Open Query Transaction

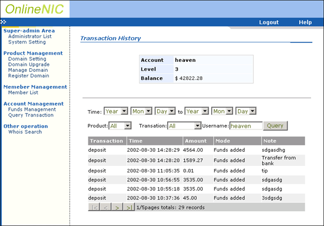pyautogui.click(x=31, y=115)
